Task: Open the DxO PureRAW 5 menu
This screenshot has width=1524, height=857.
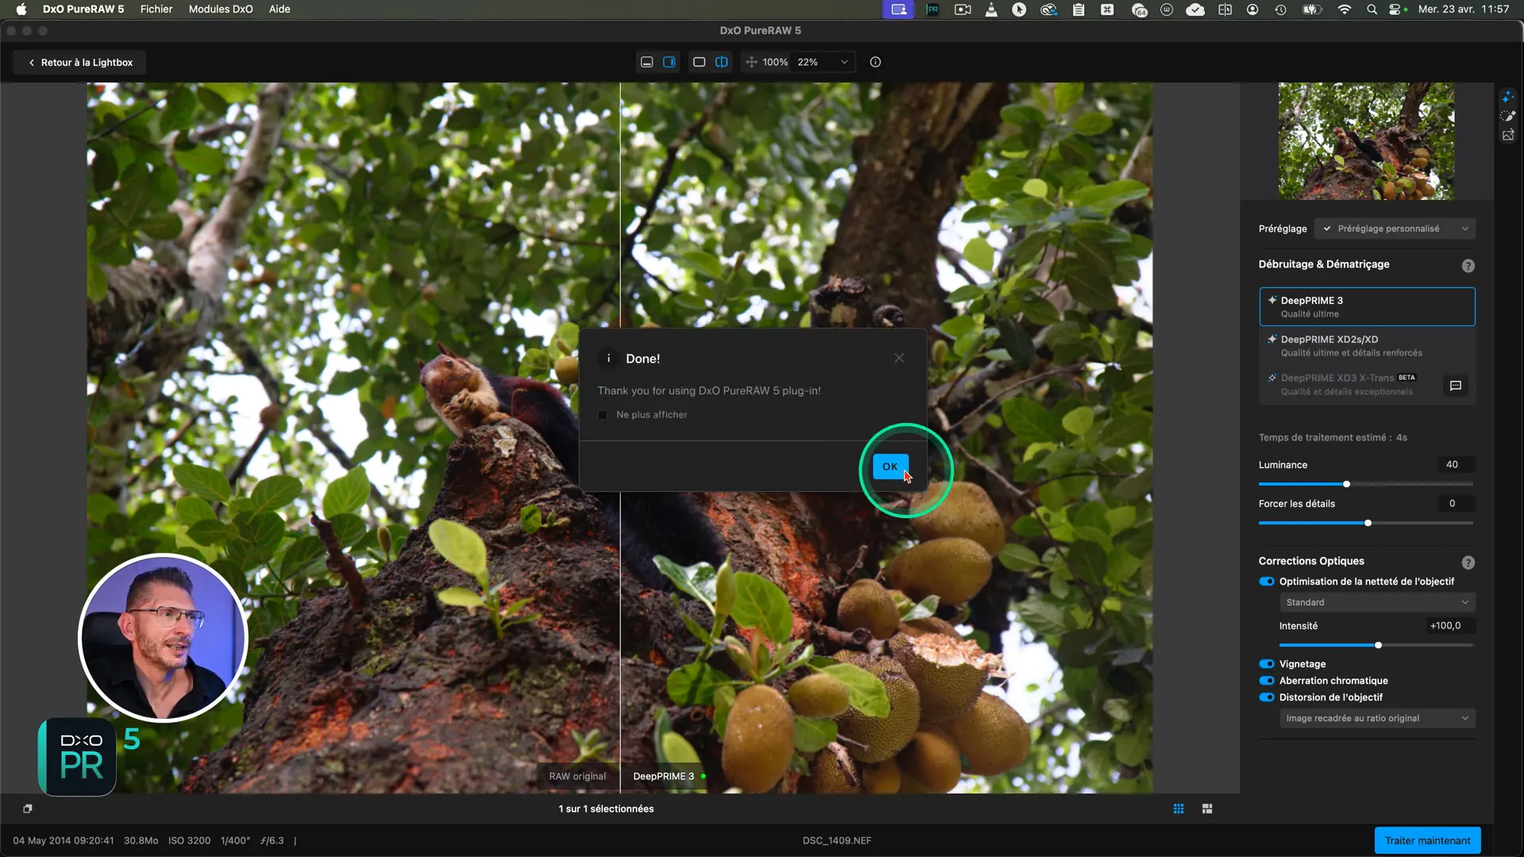Action: [83, 10]
